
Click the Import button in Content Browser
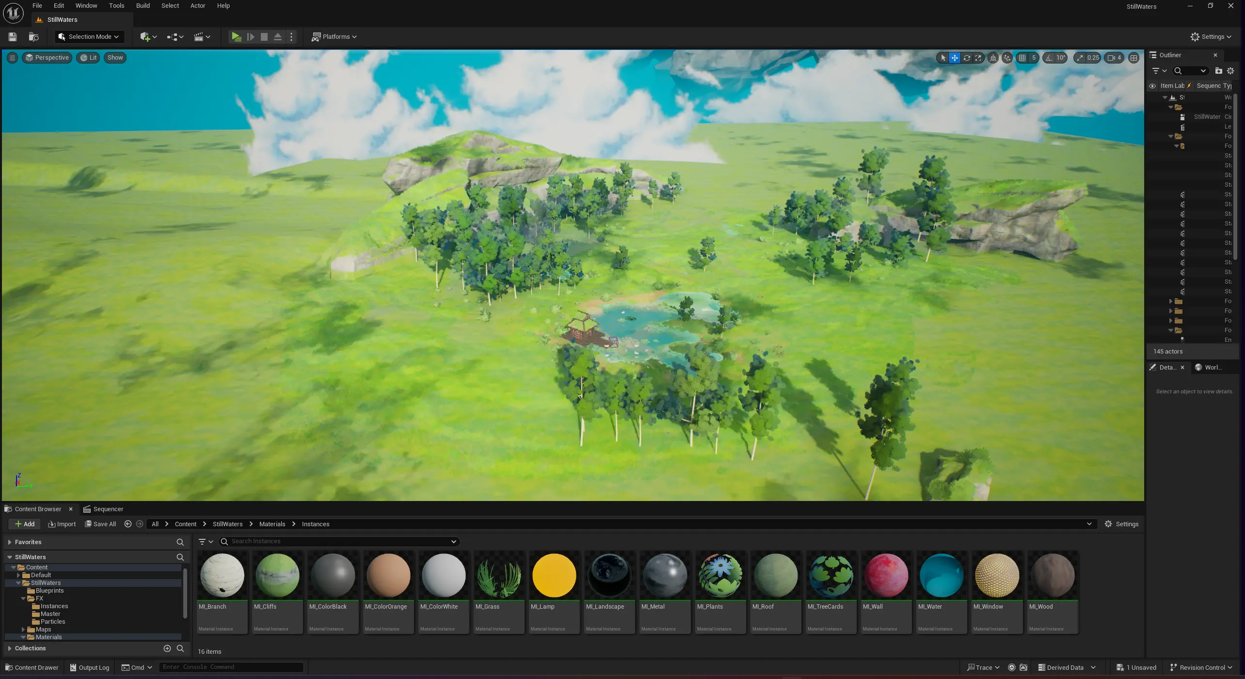62,524
